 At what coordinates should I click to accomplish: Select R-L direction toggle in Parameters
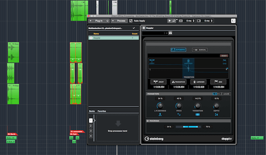219,94
